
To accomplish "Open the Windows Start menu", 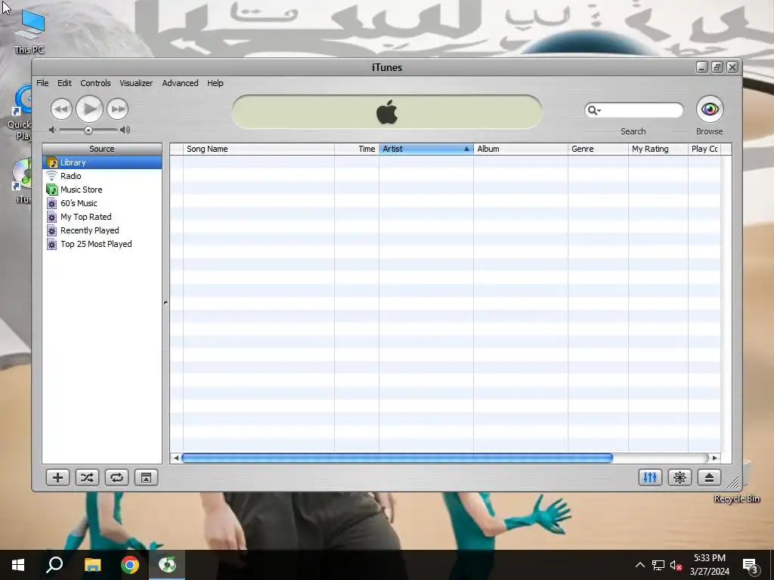I will [18, 565].
